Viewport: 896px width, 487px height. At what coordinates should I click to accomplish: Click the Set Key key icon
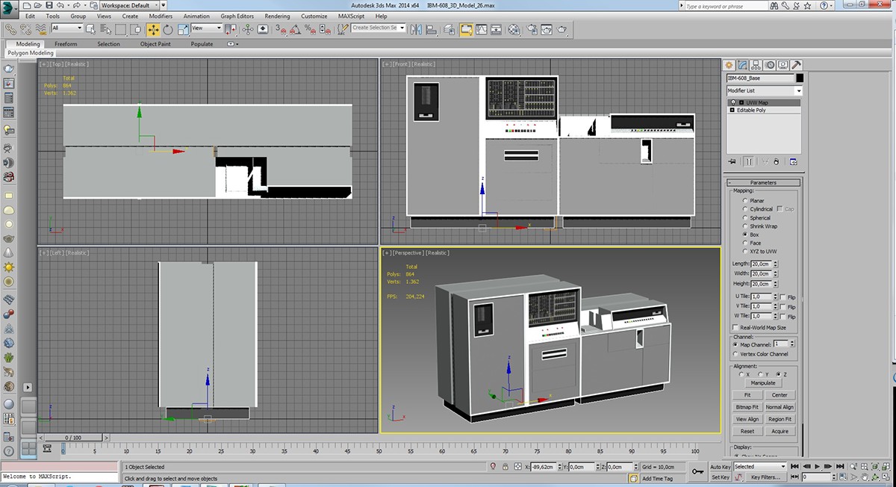click(x=698, y=471)
